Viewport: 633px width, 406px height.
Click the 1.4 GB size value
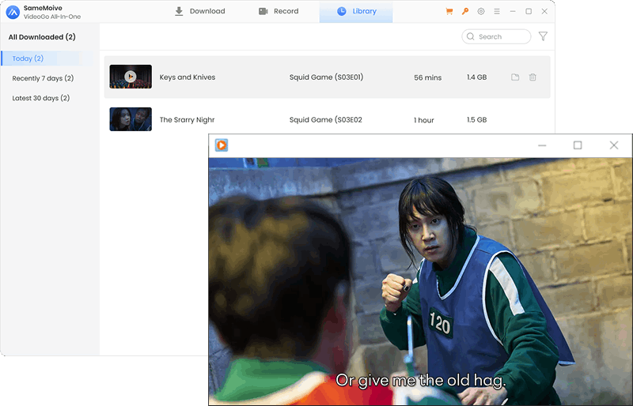tap(477, 77)
